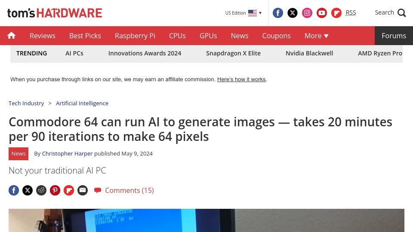
Task: Open RSS feed link
Action: point(351,12)
